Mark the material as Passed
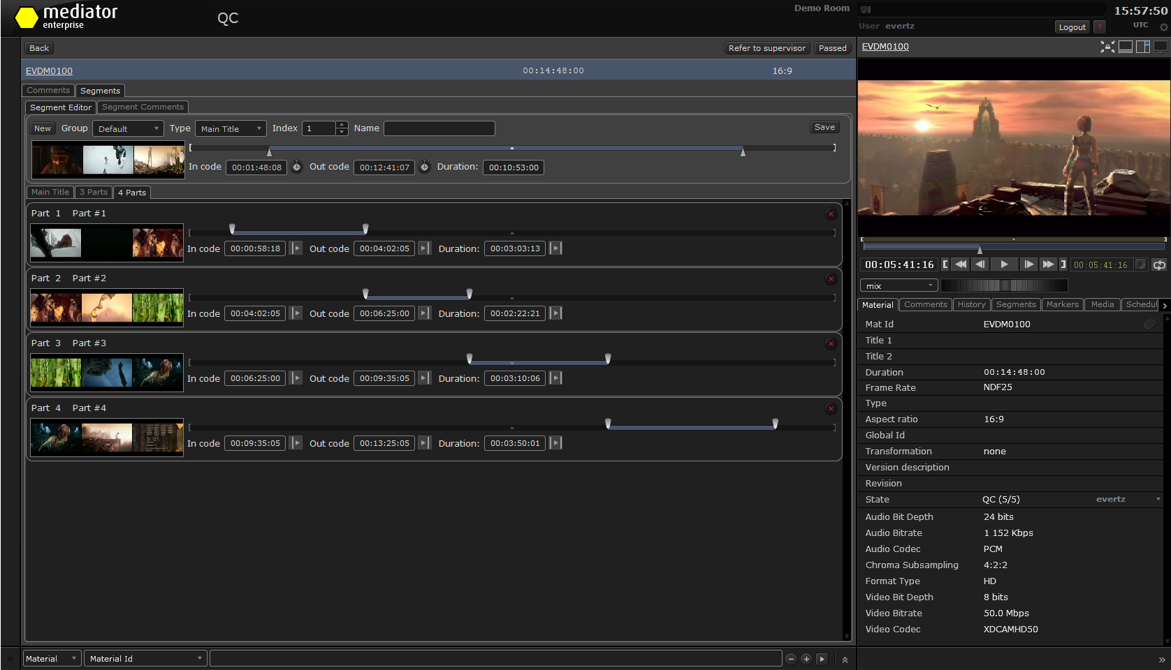This screenshot has height=670, width=1171. (832, 48)
